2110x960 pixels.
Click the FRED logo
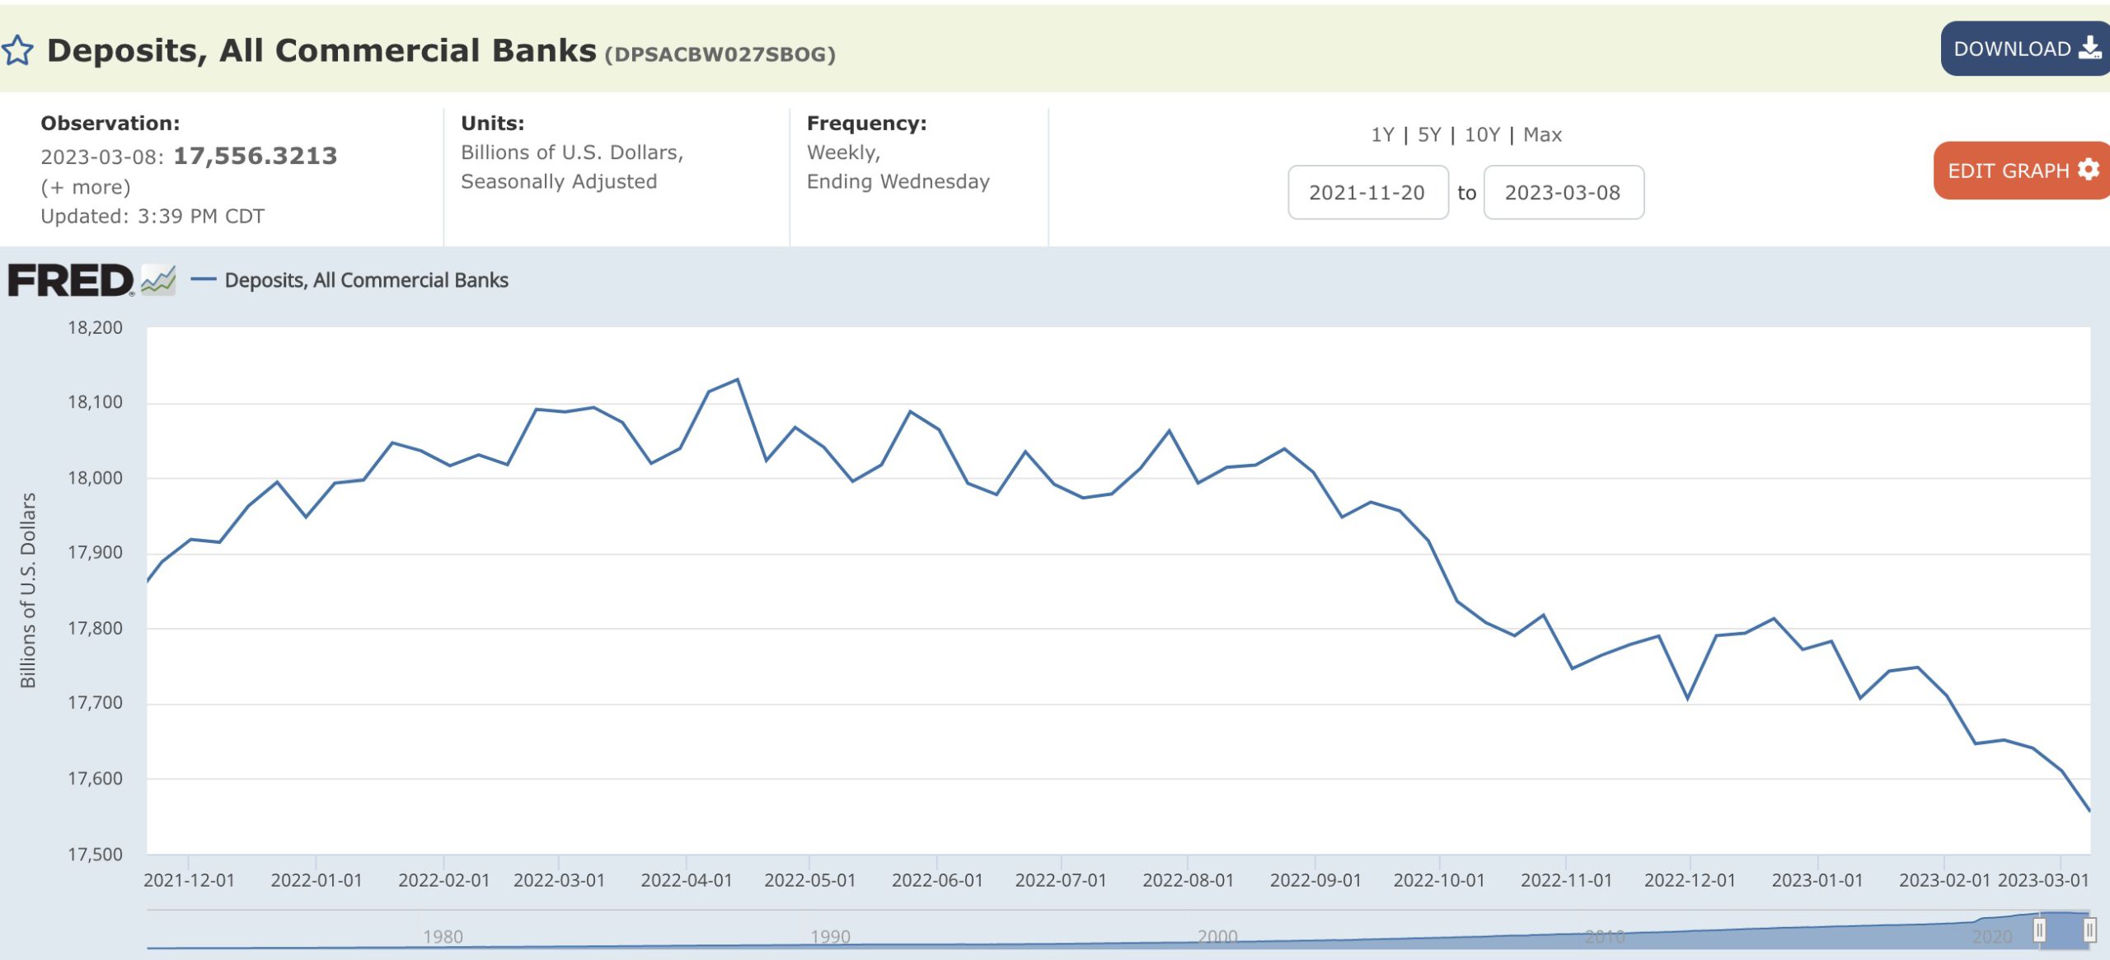click(70, 280)
